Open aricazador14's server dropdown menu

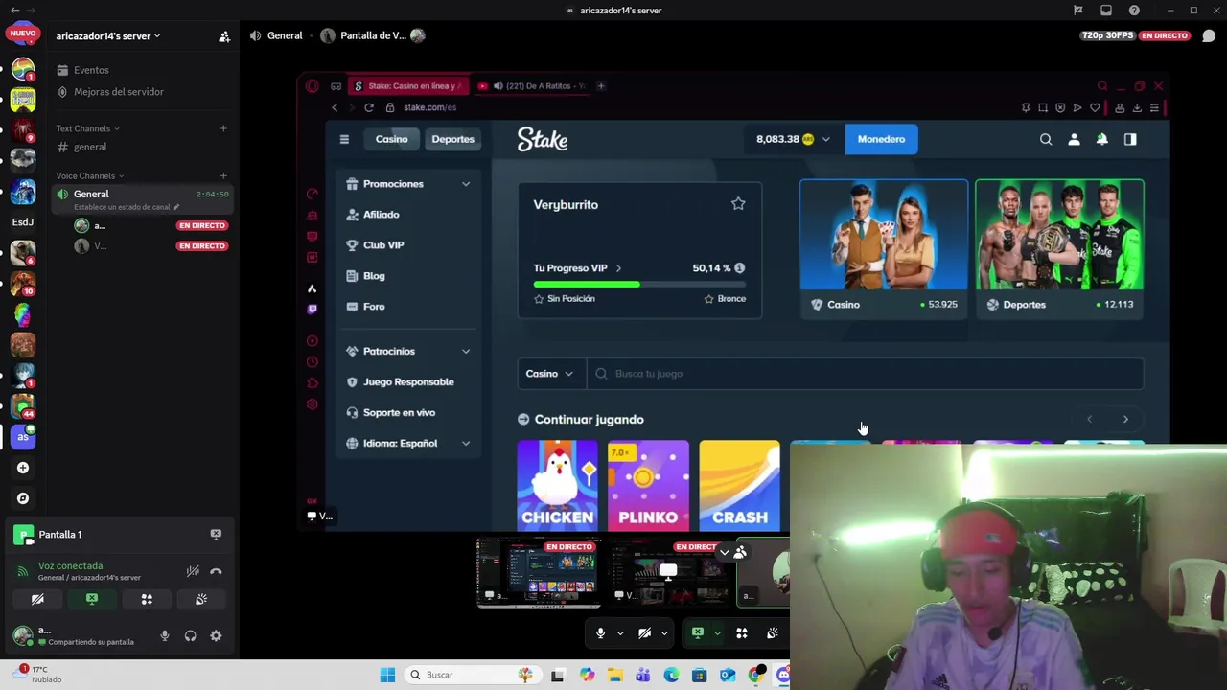tap(108, 36)
